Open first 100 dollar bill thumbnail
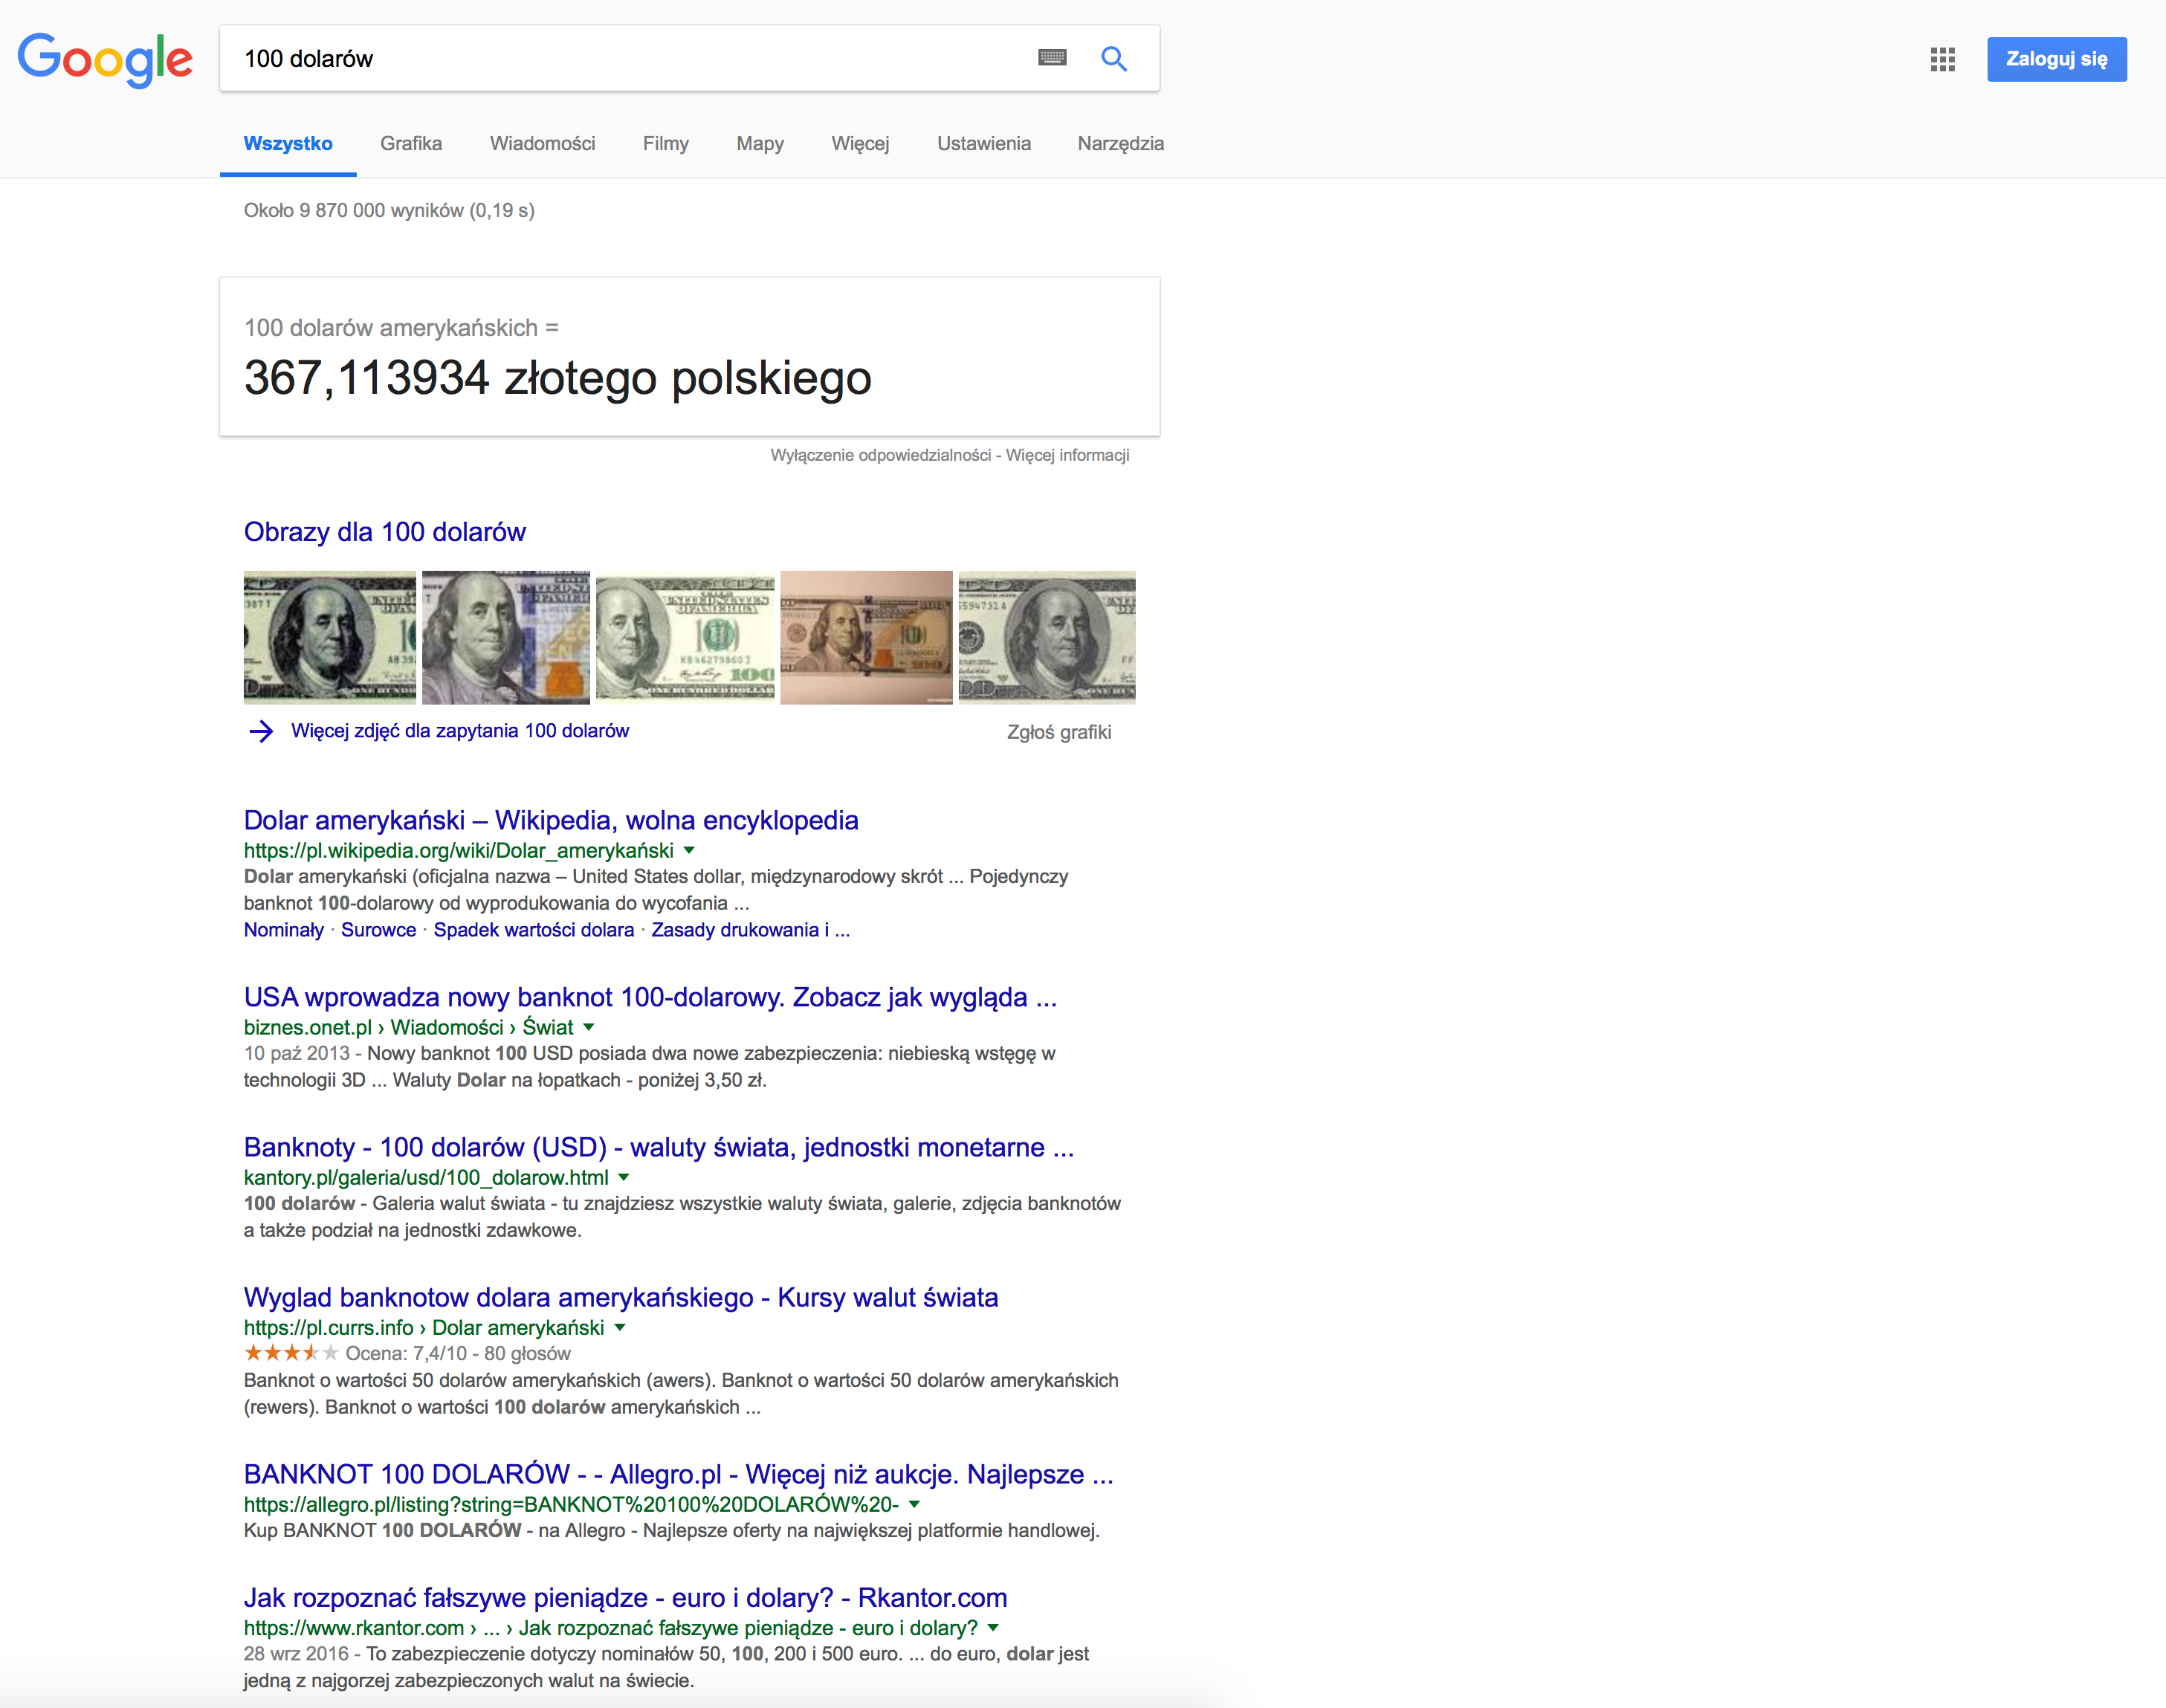Image resolution: width=2166 pixels, height=1708 pixels. pyautogui.click(x=330, y=637)
